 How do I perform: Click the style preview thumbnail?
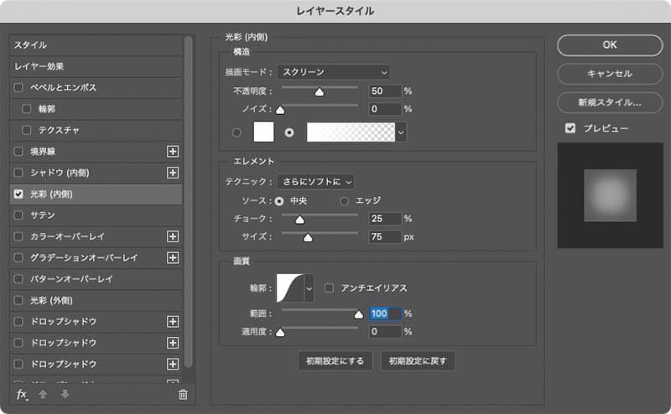(x=611, y=195)
